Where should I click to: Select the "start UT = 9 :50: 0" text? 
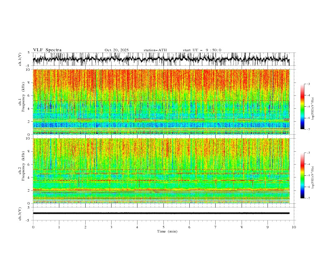[x=202, y=50]
